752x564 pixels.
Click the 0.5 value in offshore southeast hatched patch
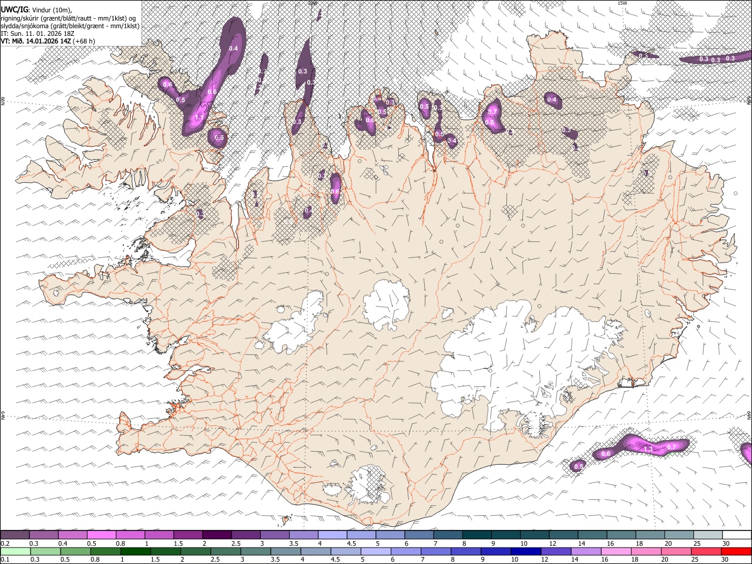[579, 466]
